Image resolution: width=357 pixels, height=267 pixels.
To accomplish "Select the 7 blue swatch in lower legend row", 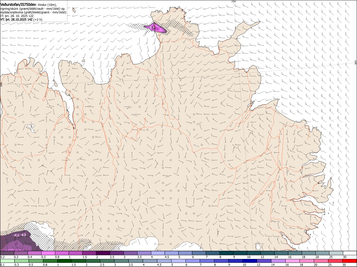I will coord(207,261).
